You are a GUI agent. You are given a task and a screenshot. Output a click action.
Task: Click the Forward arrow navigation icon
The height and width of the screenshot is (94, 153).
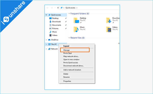click(x=52, y=8)
